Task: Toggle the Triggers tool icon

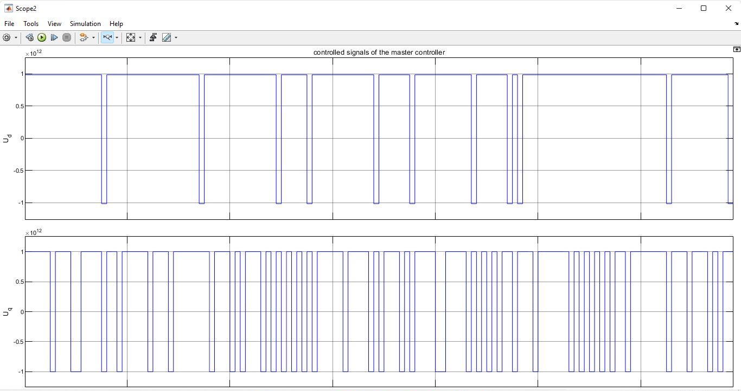Action: coord(153,37)
